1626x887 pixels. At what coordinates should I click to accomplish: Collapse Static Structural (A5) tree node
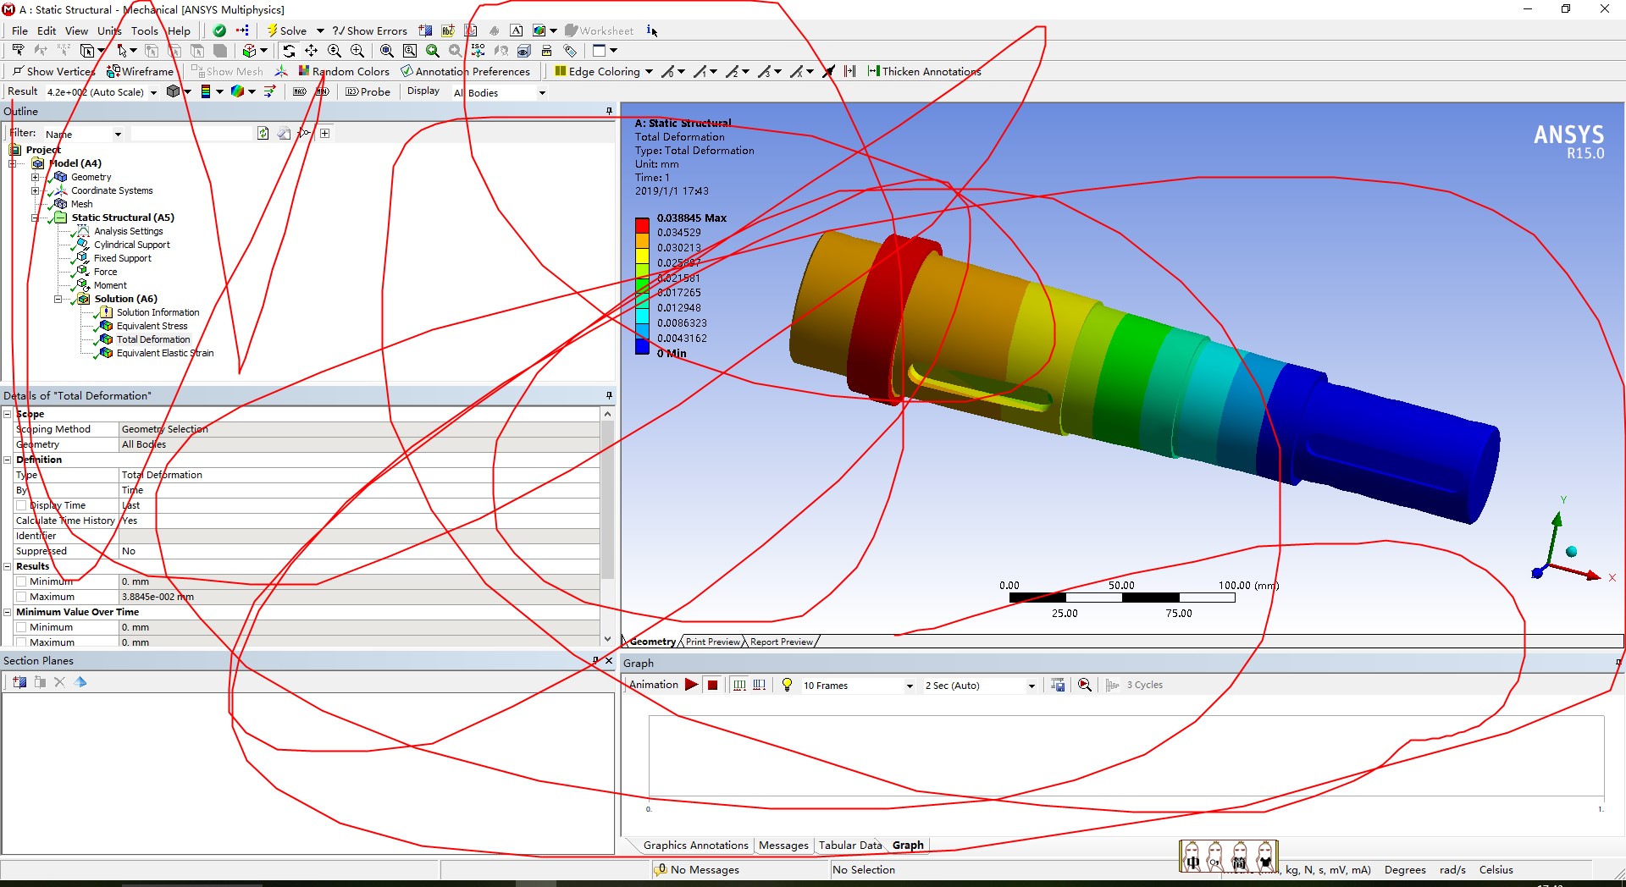[36, 218]
